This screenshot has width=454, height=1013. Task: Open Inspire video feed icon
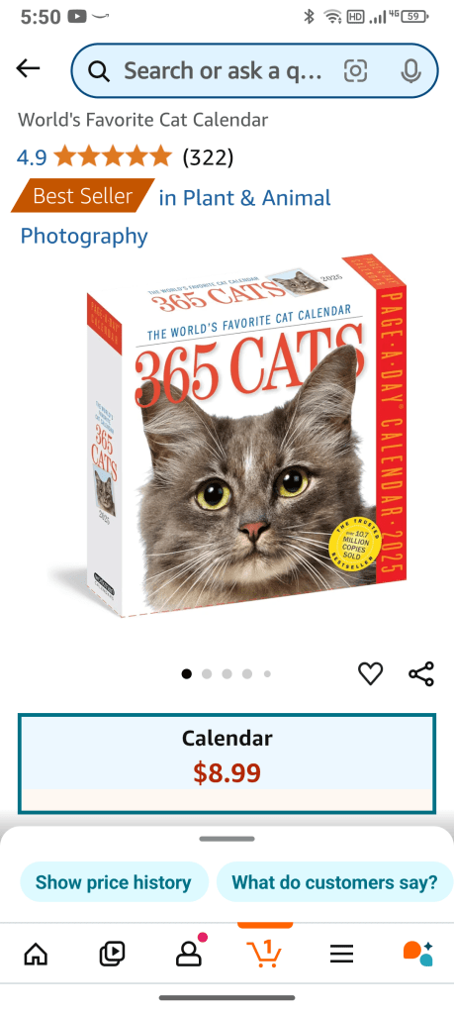click(x=112, y=953)
